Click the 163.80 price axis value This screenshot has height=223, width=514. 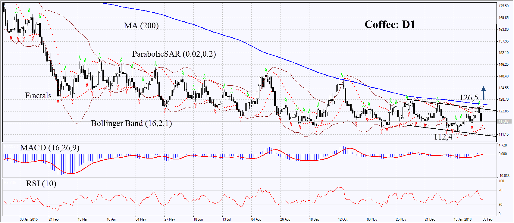(504, 30)
